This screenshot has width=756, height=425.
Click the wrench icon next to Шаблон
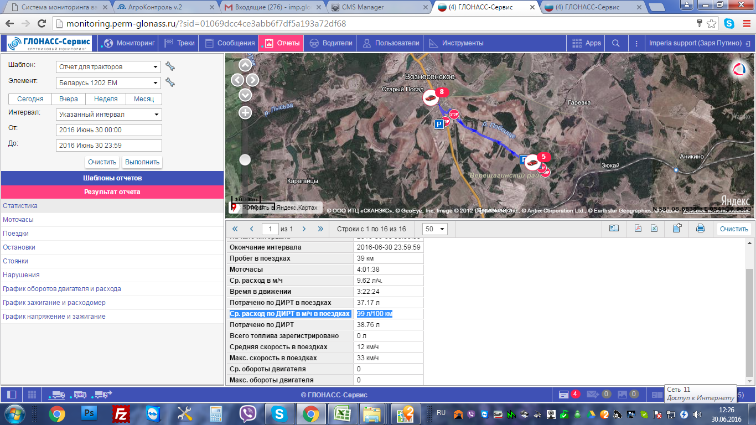[170, 67]
